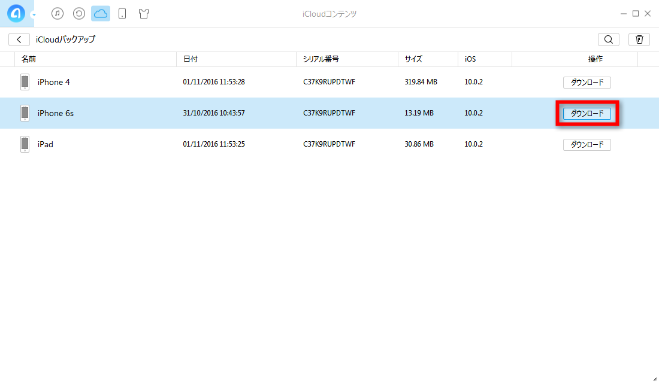
Task: Click the iPhone 4 serial number cell
Action: [329, 82]
